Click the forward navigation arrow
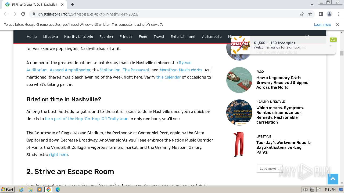 click(x=15, y=14)
